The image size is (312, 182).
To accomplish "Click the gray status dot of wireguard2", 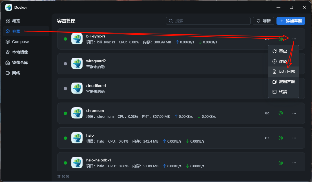I will [65, 64].
